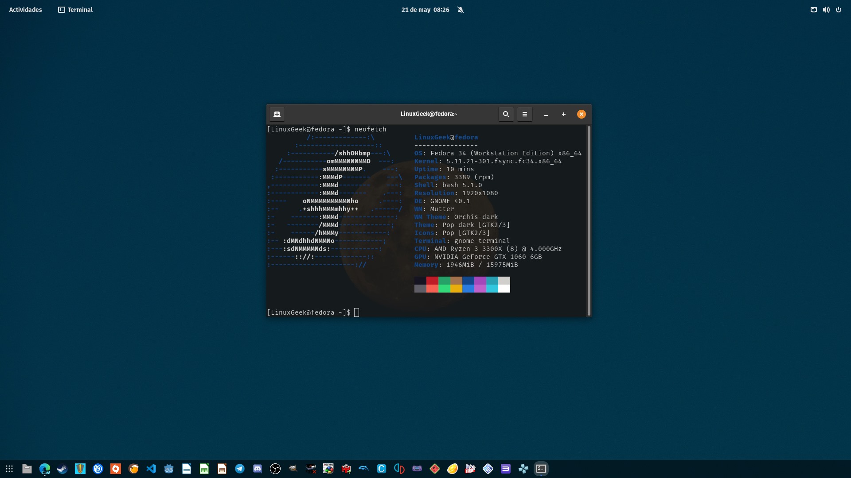Open Discord from the dock
This screenshot has height=478, width=851.
(258, 469)
